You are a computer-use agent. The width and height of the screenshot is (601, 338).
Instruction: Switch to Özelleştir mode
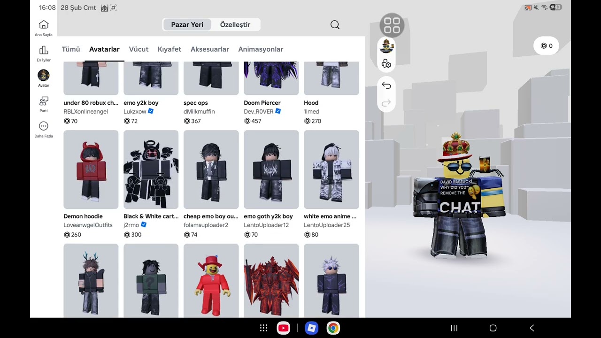coord(235,25)
